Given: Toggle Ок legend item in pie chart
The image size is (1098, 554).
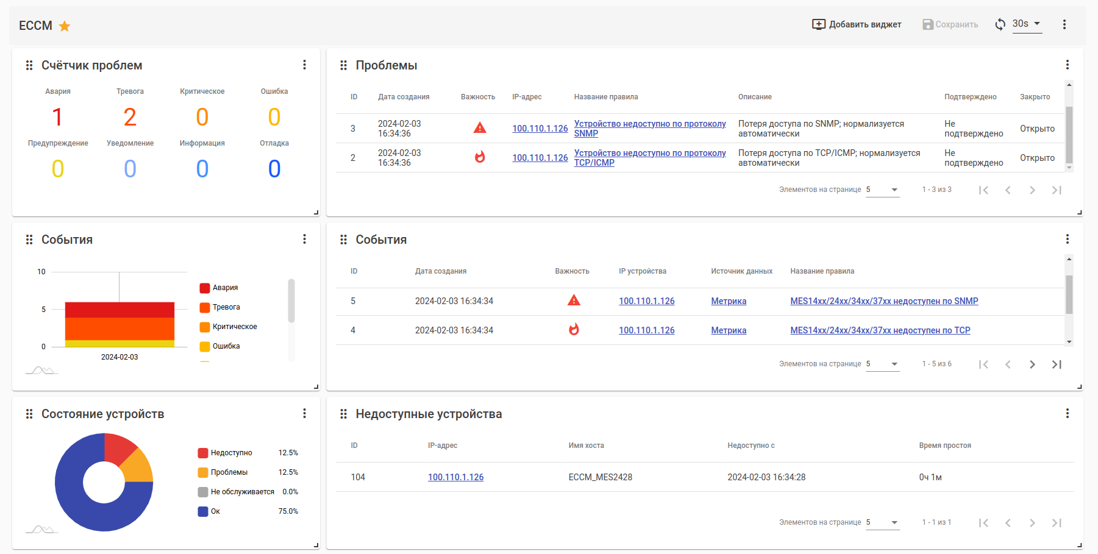Looking at the screenshot, I should click(x=215, y=511).
